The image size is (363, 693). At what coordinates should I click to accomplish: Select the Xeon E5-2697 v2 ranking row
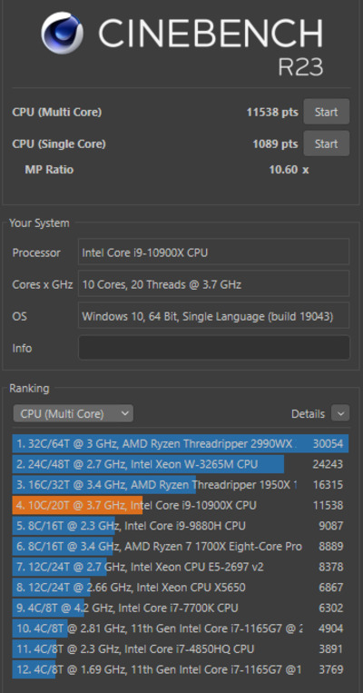(181, 567)
